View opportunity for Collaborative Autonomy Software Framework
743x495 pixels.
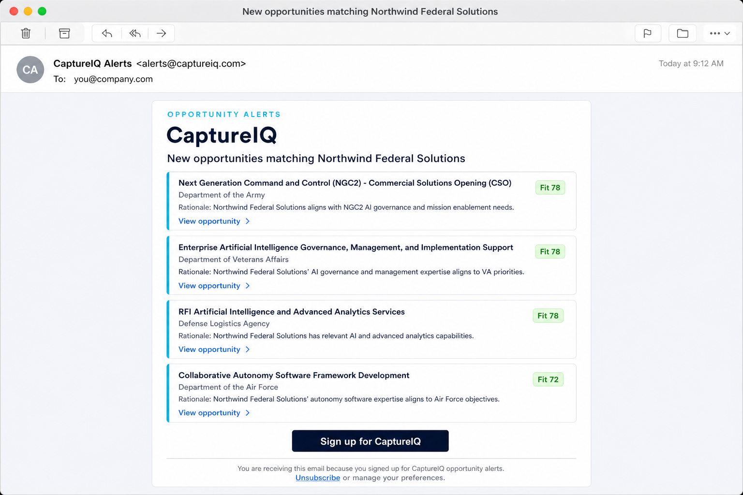click(209, 413)
